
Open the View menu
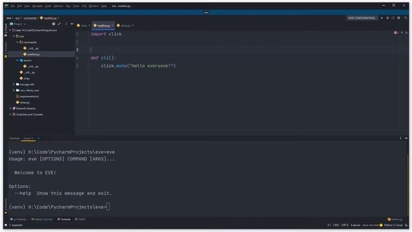[27, 6]
